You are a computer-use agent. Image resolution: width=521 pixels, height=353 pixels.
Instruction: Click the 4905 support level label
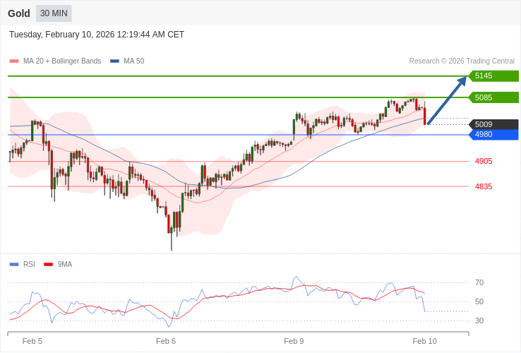[x=484, y=162]
